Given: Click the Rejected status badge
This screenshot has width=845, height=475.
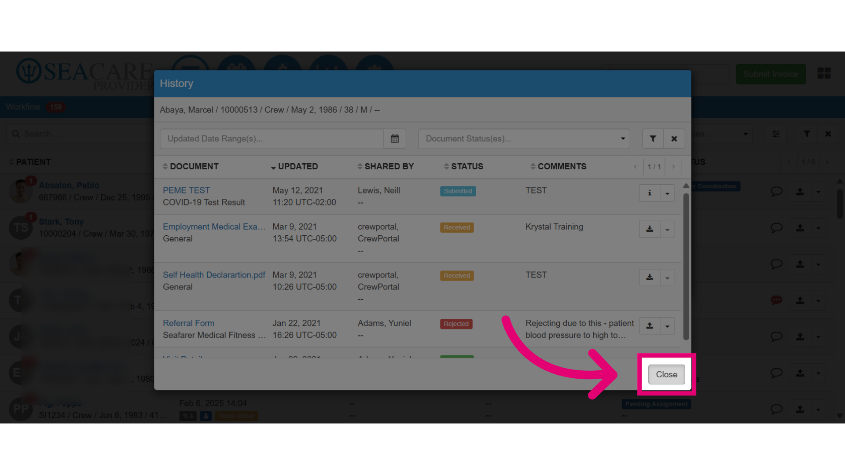Looking at the screenshot, I should tap(456, 324).
